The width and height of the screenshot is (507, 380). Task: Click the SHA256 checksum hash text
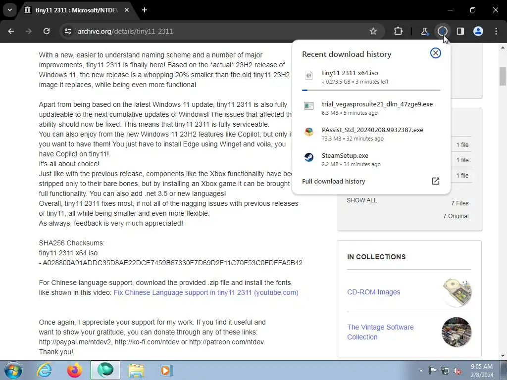172,263
